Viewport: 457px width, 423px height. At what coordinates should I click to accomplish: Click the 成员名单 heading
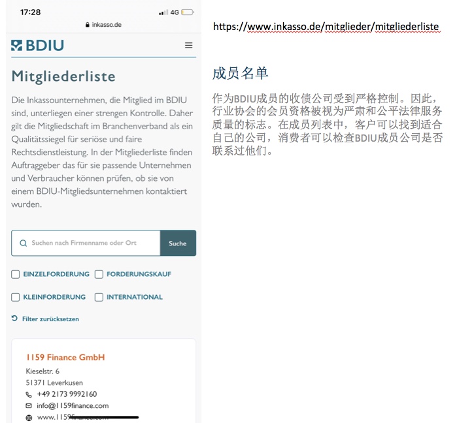(x=240, y=73)
